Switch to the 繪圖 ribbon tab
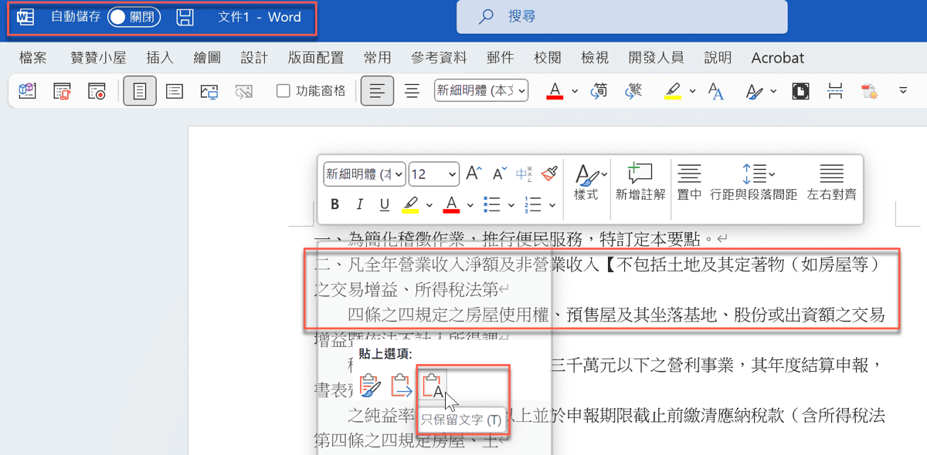 [x=207, y=58]
